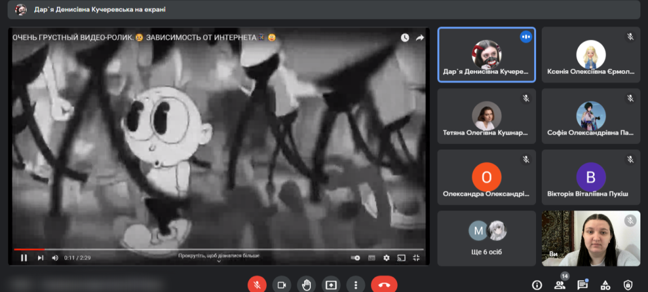Click the Share arrow on the video
This screenshot has width=648, height=292.
(x=420, y=37)
